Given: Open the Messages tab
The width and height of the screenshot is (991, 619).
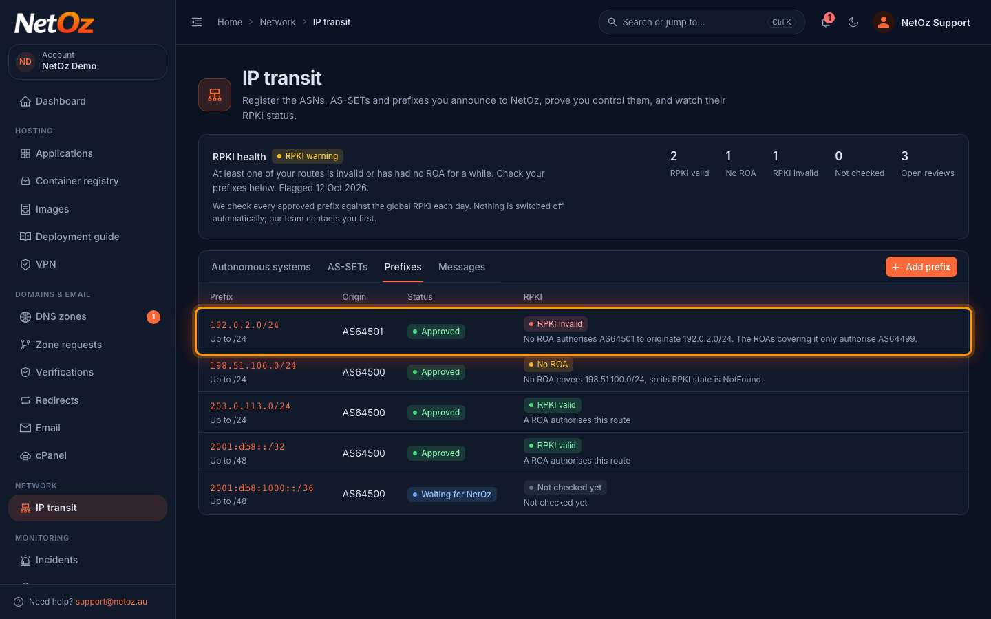Looking at the screenshot, I should 462,267.
